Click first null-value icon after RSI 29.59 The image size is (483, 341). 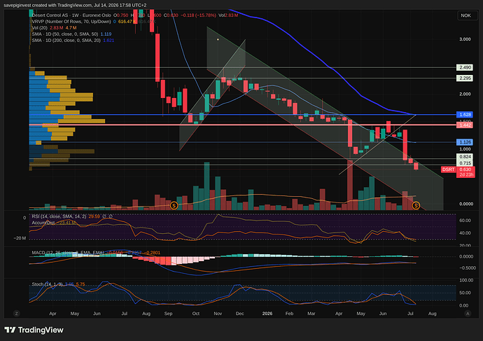click(x=104, y=216)
